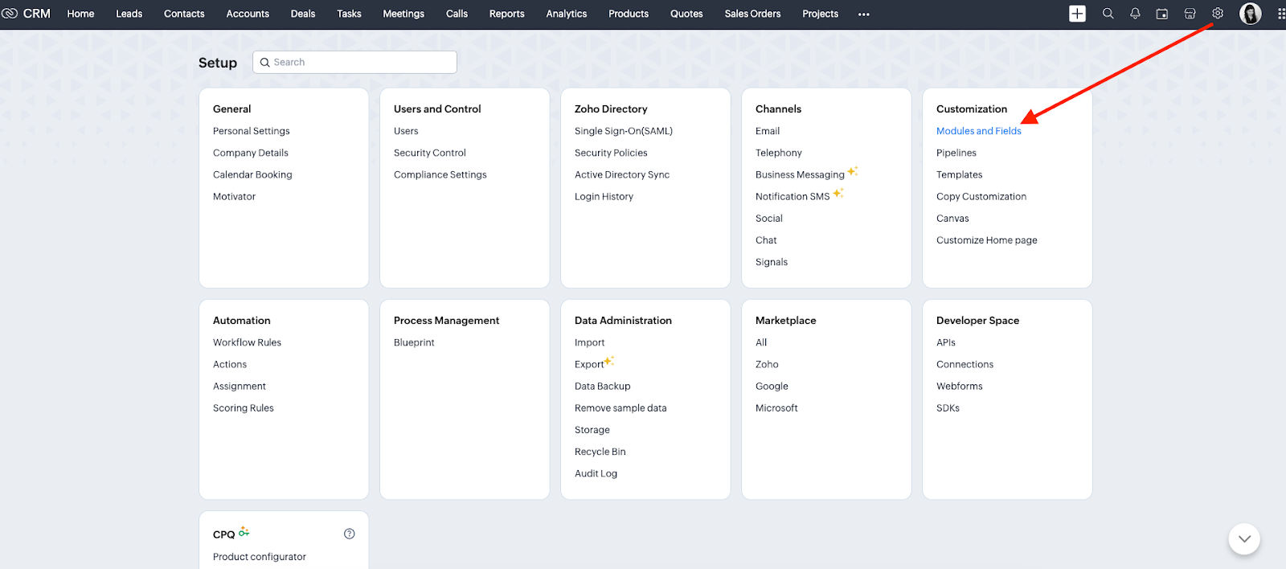Viewport: 1286px width, 569px height.
Task: Open the Leads module tab
Action: tap(129, 14)
